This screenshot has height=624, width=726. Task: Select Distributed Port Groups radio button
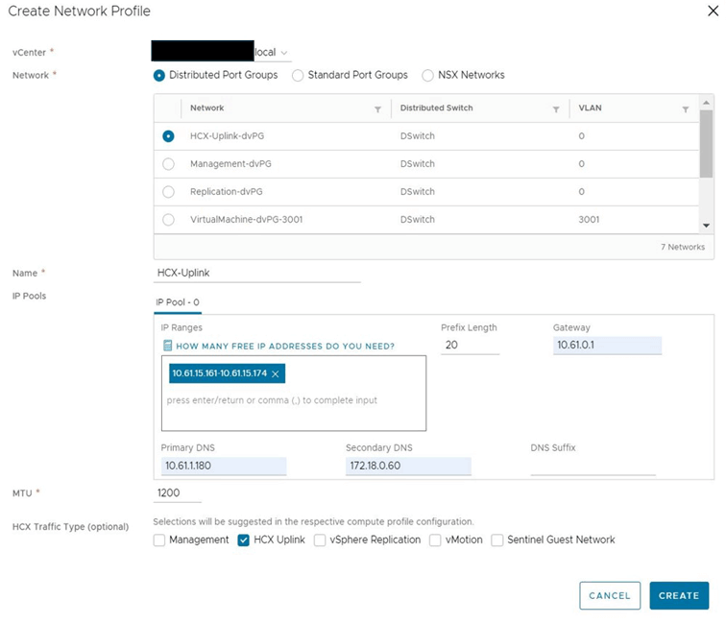pos(158,76)
